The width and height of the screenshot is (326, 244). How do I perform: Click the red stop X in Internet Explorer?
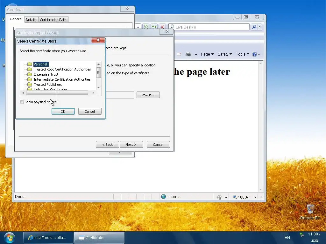[162, 27]
